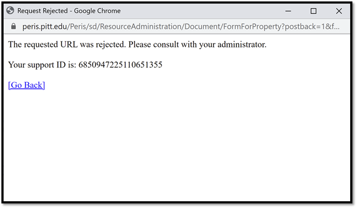Image resolution: width=357 pixels, height=208 pixels.
Task: Click the globe favicon in the title bar
Action: coord(10,10)
